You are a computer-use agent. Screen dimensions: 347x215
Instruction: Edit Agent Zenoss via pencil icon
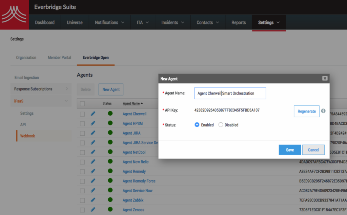pyautogui.click(x=93, y=210)
